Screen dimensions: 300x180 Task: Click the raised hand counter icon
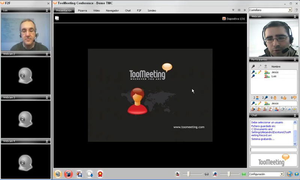pyautogui.click(x=274, y=98)
